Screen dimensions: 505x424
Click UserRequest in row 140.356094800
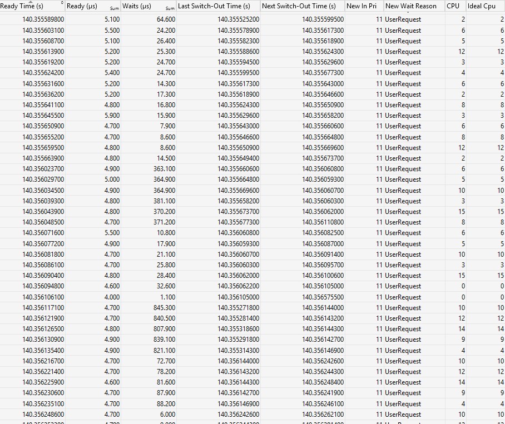[x=403, y=286]
